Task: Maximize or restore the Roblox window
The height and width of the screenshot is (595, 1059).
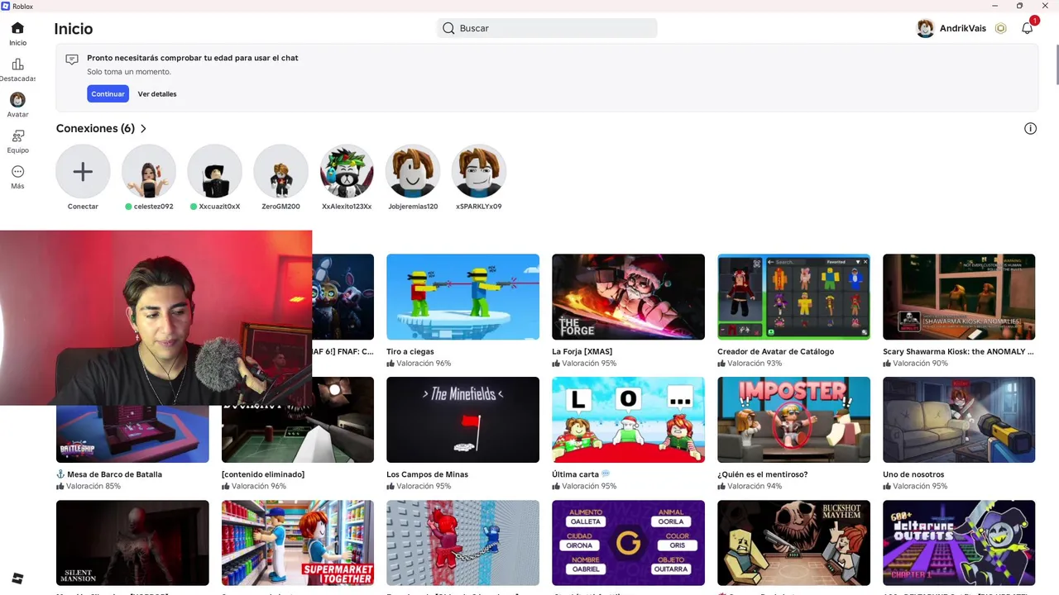Action: (1019, 6)
